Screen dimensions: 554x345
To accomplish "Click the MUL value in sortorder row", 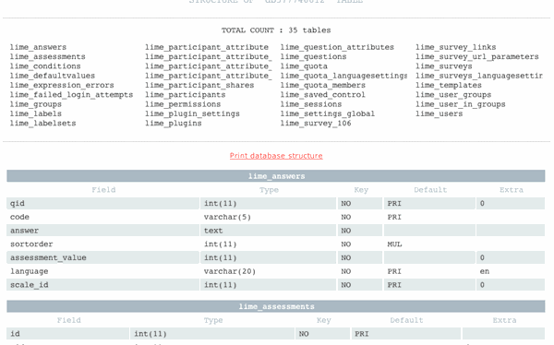I will click(x=394, y=244).
